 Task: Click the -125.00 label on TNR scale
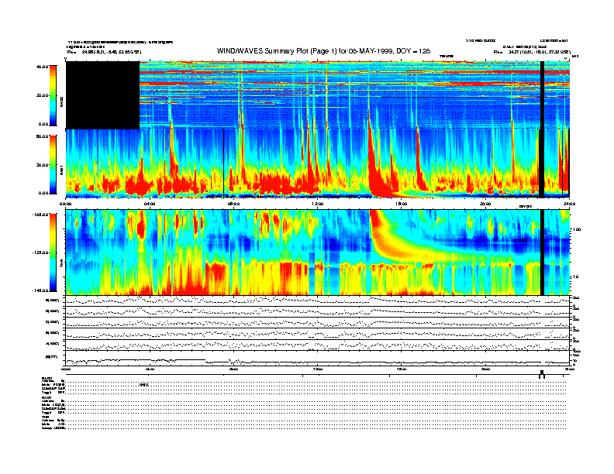(40, 252)
